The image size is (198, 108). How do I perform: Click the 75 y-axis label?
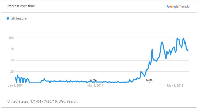pos(12,49)
